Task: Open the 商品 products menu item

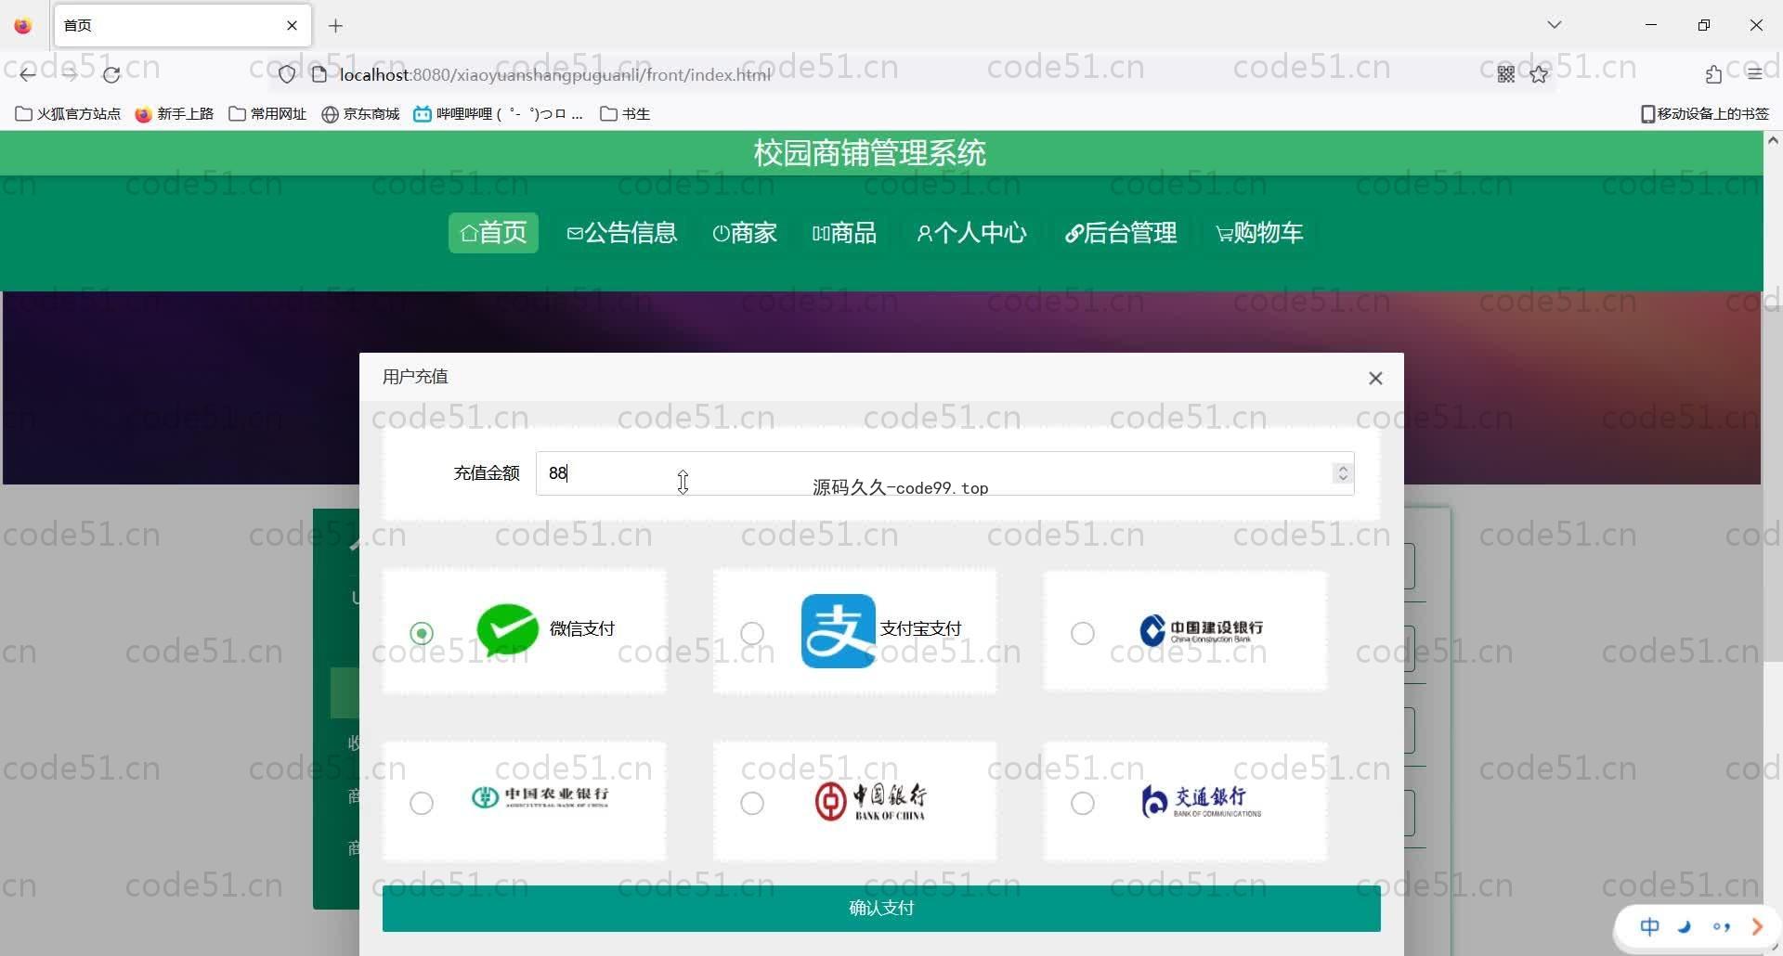Action: 844,232
